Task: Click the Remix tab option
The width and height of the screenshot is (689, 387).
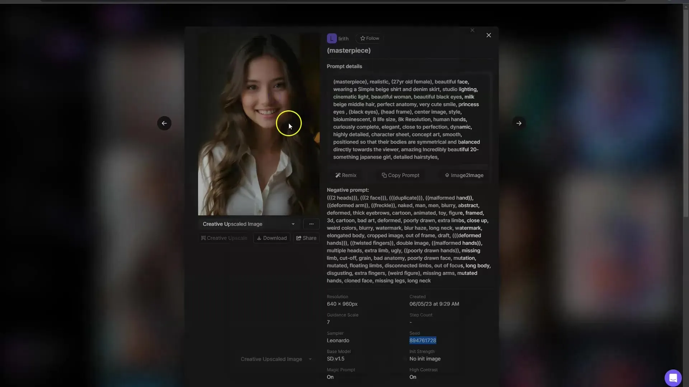Action: [346, 175]
